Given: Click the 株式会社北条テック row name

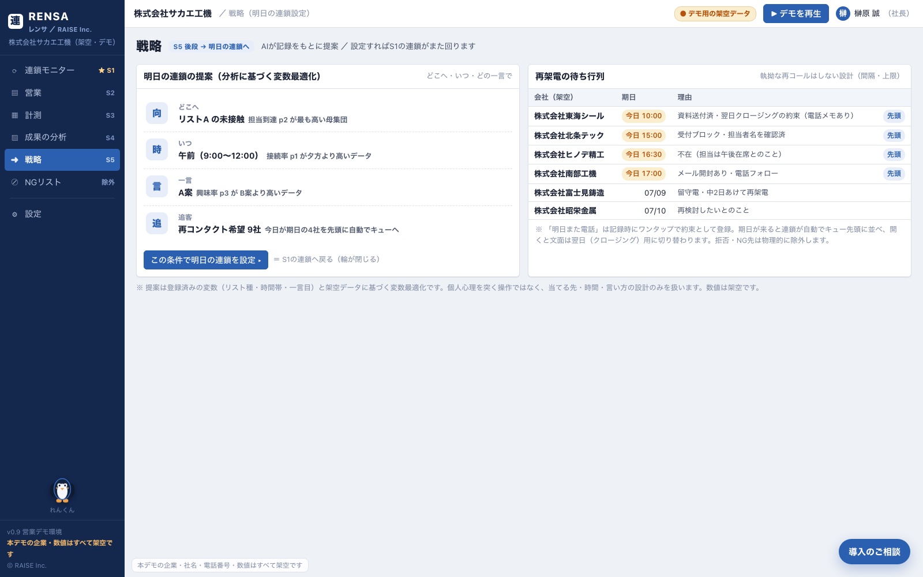Looking at the screenshot, I should click(x=569, y=136).
